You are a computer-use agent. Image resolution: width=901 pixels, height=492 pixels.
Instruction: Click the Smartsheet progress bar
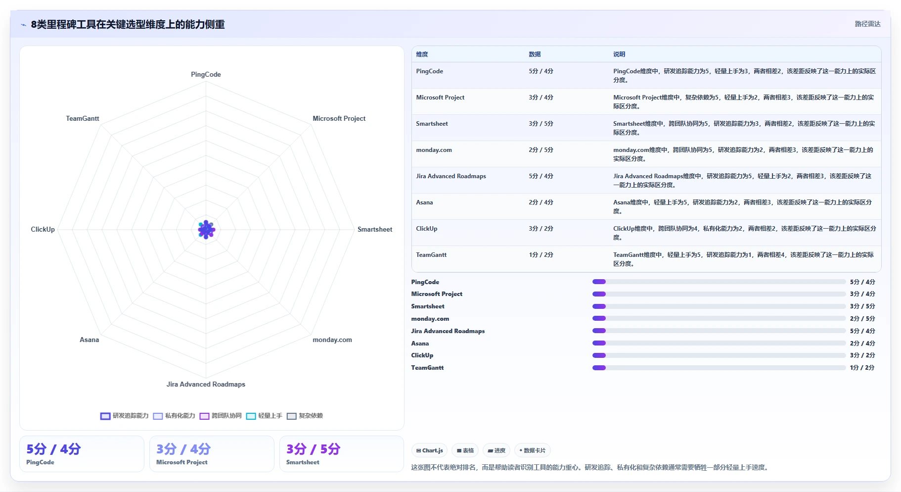click(719, 306)
